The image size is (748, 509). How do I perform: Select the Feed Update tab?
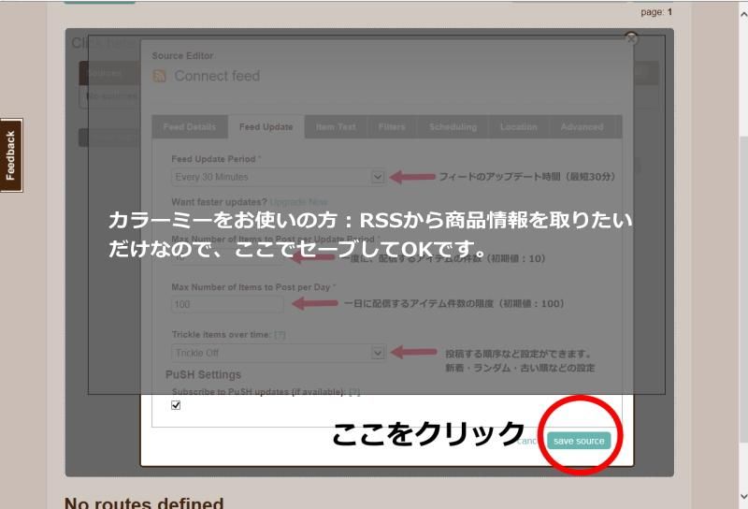coord(266,126)
